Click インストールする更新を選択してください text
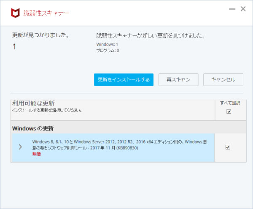This screenshot has height=209, width=253. [47, 110]
